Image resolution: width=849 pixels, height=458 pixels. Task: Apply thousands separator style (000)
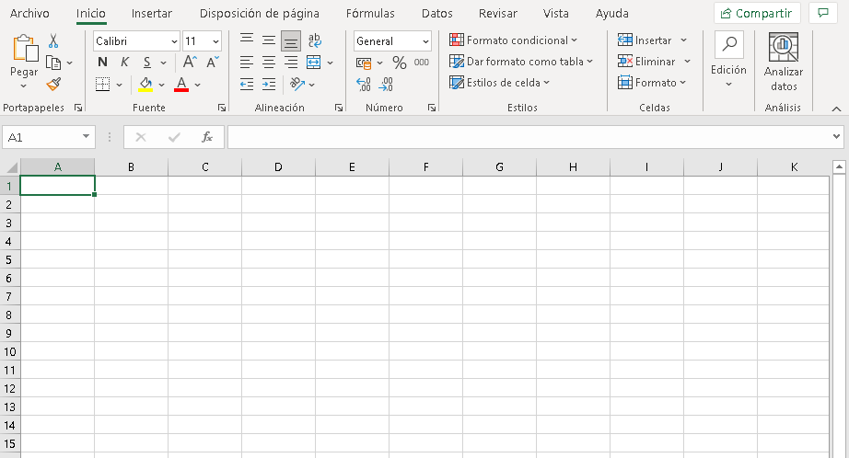(421, 63)
